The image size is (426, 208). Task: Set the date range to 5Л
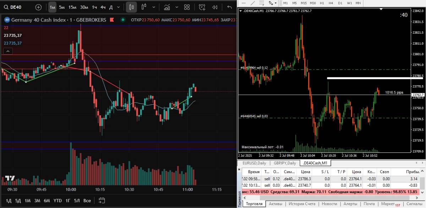(x=77, y=201)
